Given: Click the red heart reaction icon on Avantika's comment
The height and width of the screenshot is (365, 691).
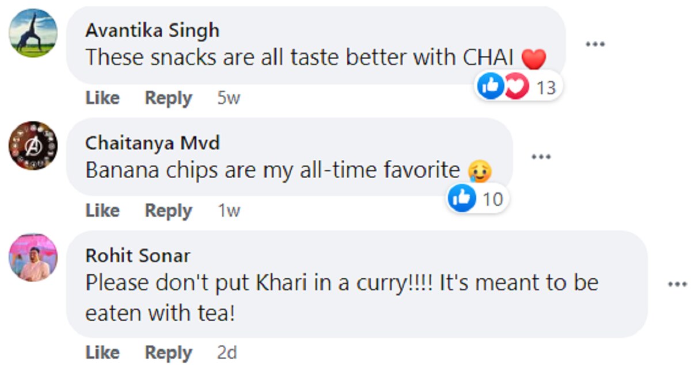Looking at the screenshot, I should (x=516, y=87).
